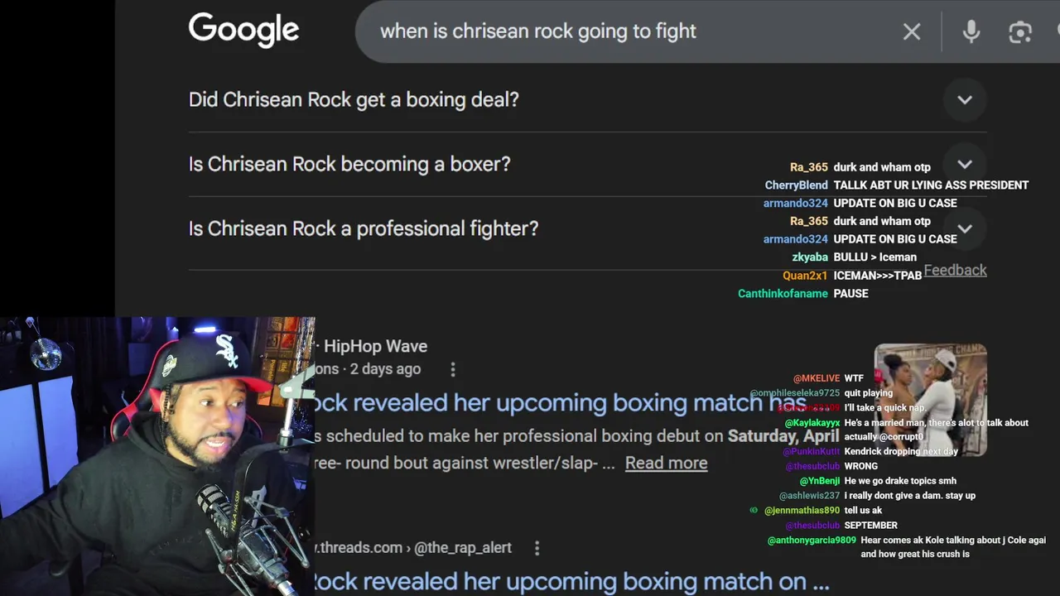Screen dimensions: 1060x596
Task: Click the streamer webcam overlay
Action: (157, 456)
